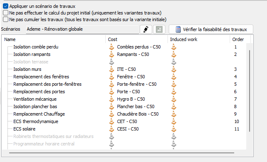Click induced work cone for Remplacement des portes
The width and height of the screenshot is (267, 162).
click(x=174, y=92)
